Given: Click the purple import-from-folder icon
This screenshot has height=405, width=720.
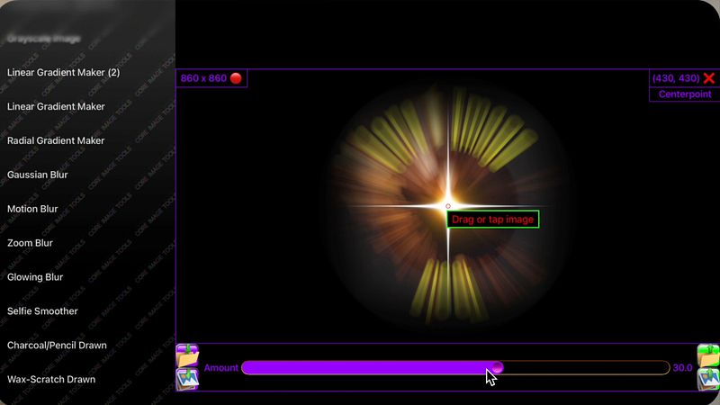Looking at the screenshot, I should point(187,355).
